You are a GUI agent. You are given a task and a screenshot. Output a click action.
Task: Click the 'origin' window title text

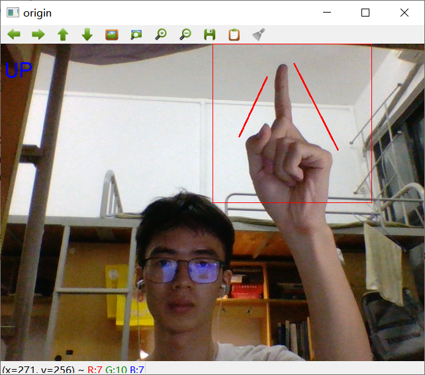(38, 13)
